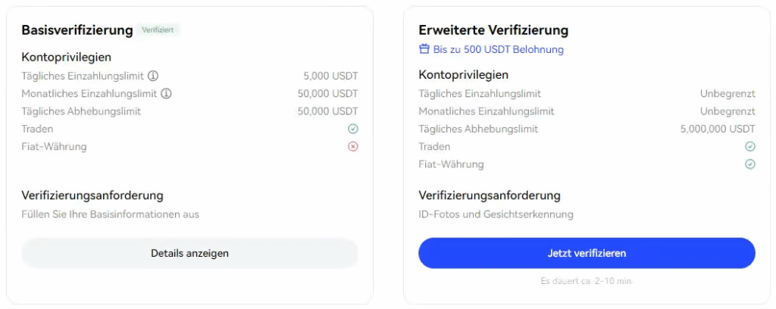776x309 pixels.
Task: Click the 5,000,000 USDT withdrawal limit value
Action: 718,129
